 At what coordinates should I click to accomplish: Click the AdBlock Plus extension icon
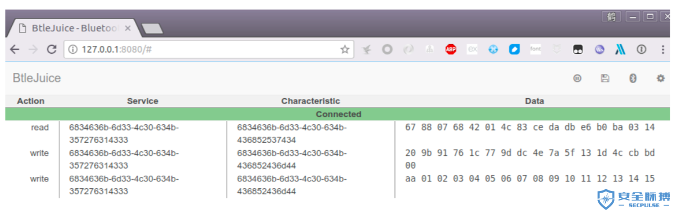(451, 49)
